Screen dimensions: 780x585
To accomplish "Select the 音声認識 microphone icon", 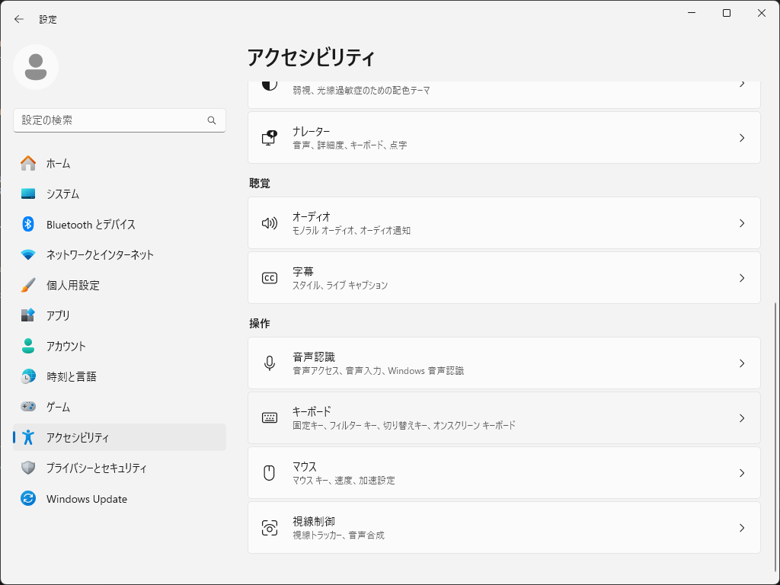I will (x=269, y=363).
